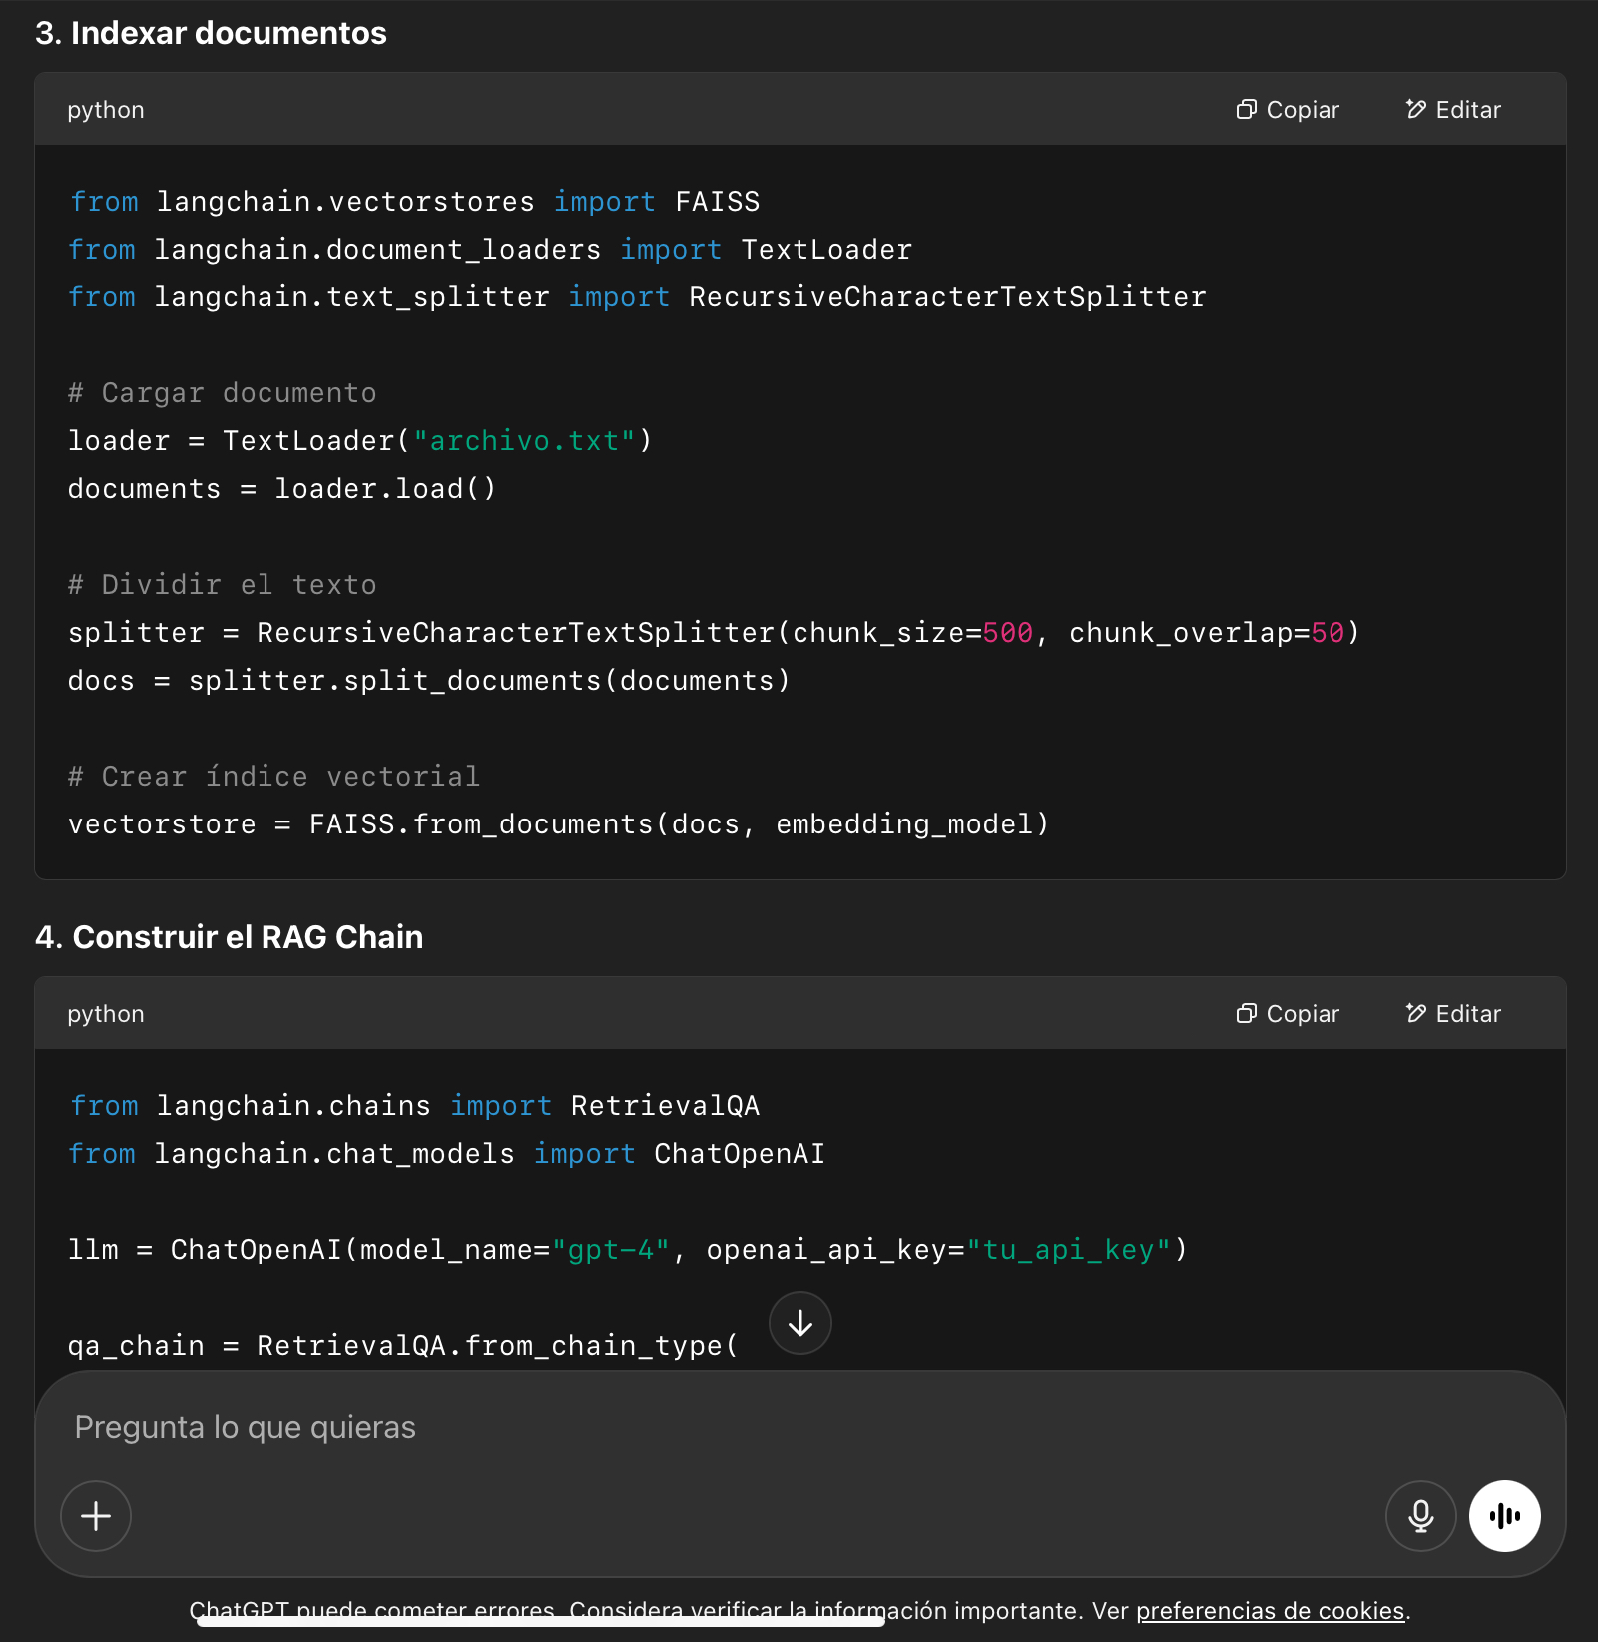Focus the 'Pregunta lo que quieras' input
Image resolution: width=1598 pixels, height=1642 pixels.
(x=699, y=1428)
